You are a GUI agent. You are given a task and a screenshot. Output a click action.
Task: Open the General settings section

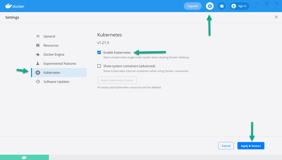tap(49, 37)
